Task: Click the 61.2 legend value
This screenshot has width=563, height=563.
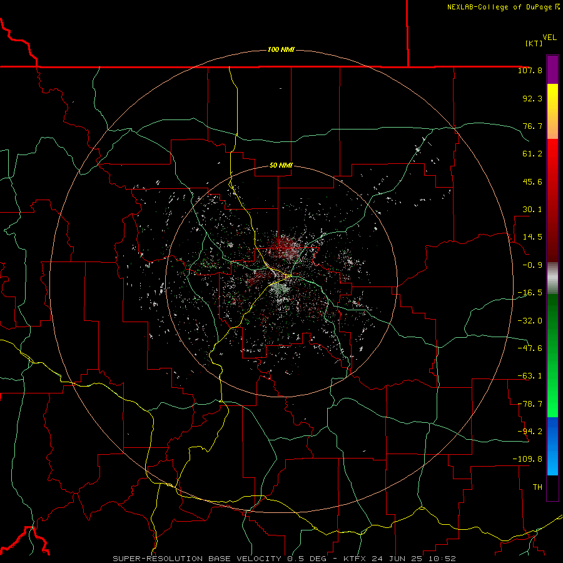Action: coord(532,154)
